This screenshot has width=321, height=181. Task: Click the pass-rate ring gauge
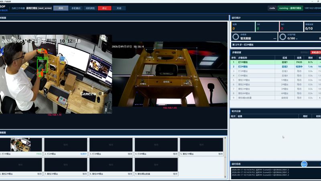coord(236,37)
